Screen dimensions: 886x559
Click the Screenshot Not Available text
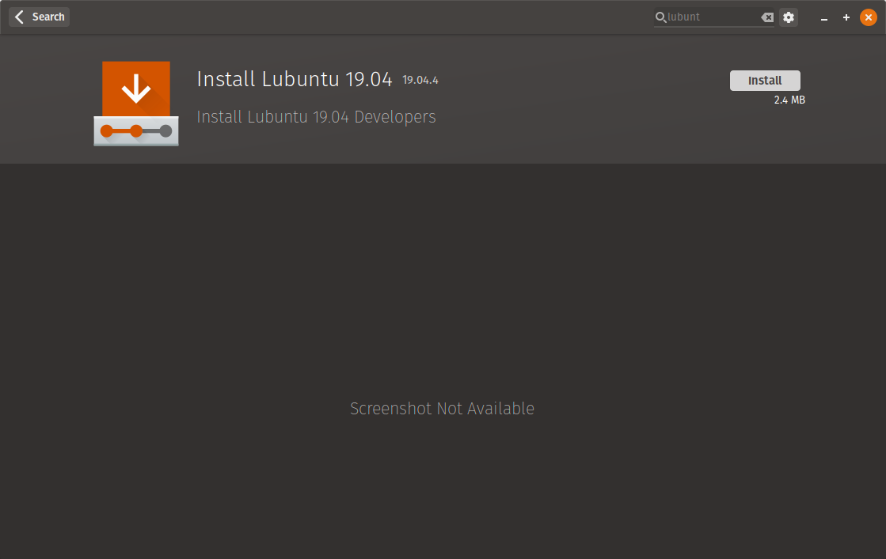[x=442, y=409]
